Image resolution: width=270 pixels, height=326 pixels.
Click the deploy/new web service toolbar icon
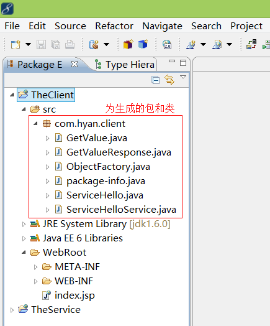tap(94, 45)
